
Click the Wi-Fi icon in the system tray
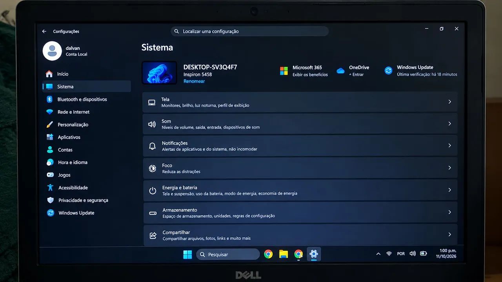(x=389, y=254)
